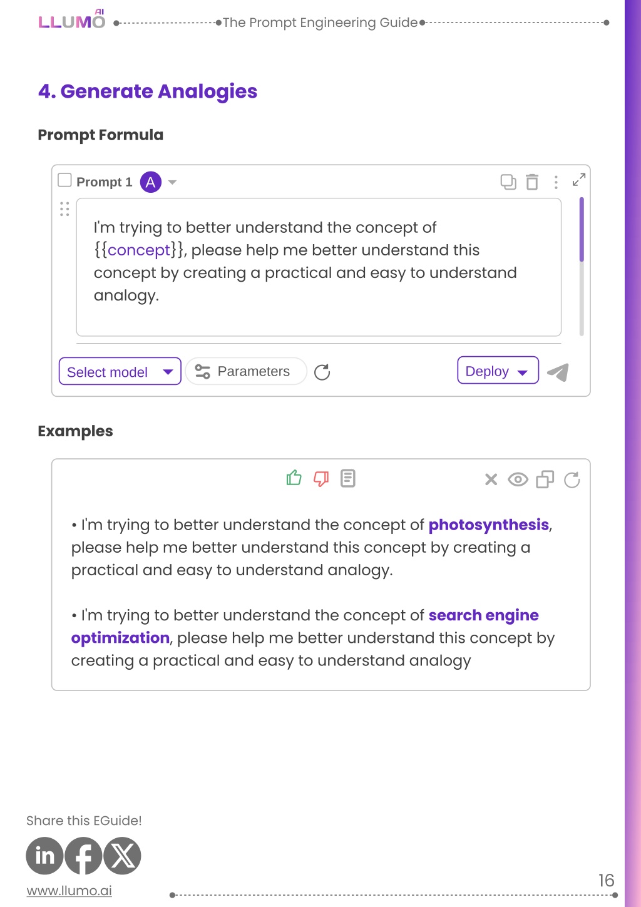Copy Prompt 1 using the duplicate icon

[x=508, y=182]
